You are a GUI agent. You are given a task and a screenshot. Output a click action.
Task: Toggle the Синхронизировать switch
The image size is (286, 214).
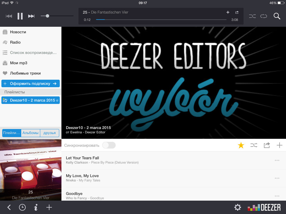pyautogui.click(x=109, y=145)
